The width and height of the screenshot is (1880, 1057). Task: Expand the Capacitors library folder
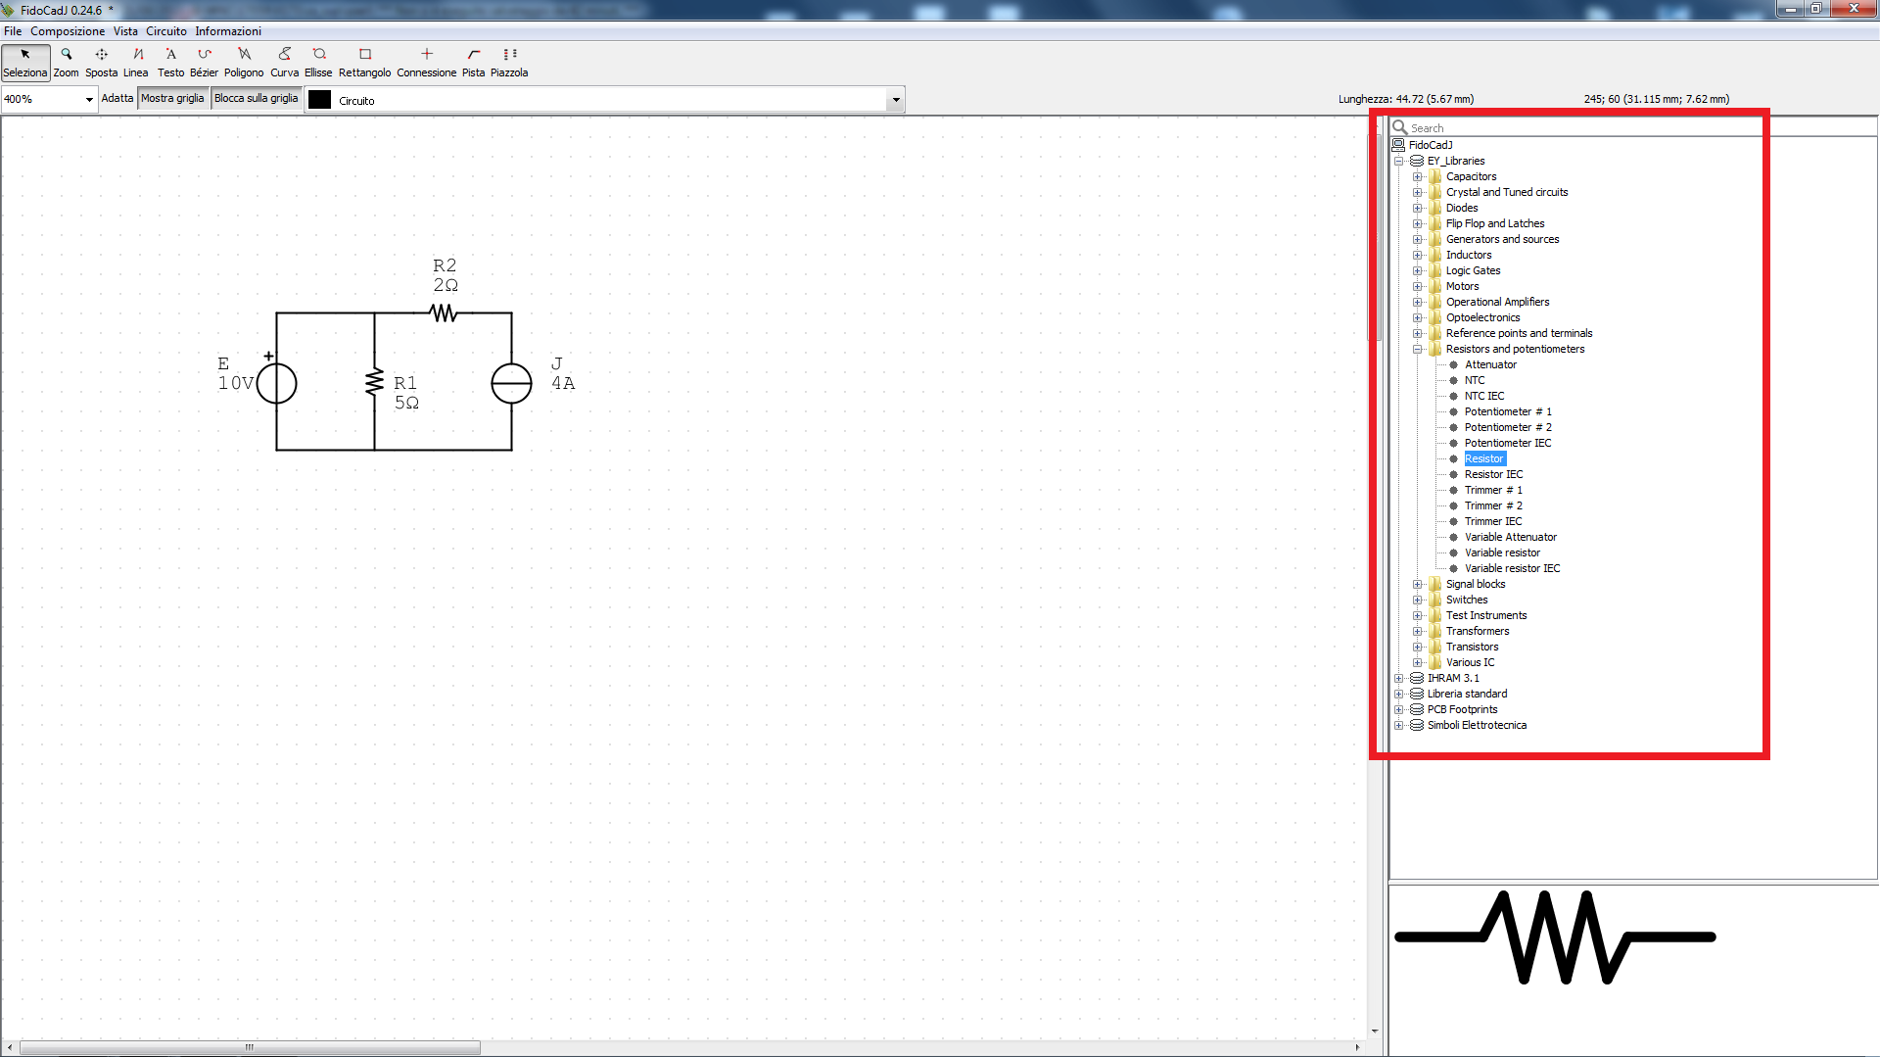pyautogui.click(x=1417, y=177)
